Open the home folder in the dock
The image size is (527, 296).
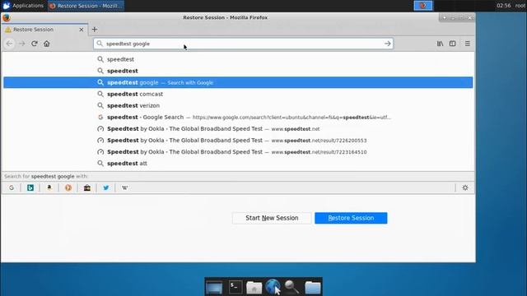pyautogui.click(x=254, y=287)
